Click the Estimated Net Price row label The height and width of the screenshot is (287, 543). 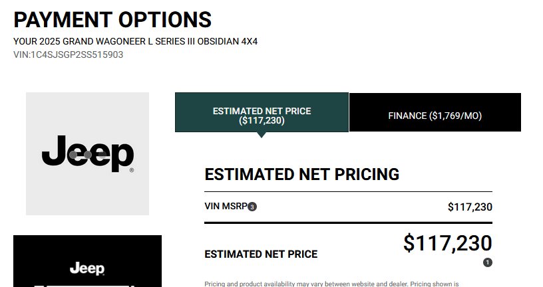click(x=261, y=254)
